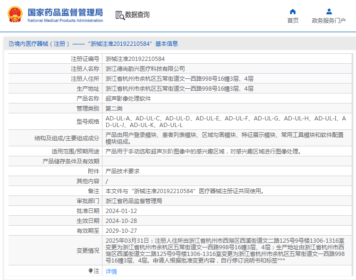Click the 管理类别 row label
The height and width of the screenshot is (280, 356).
coord(88,109)
